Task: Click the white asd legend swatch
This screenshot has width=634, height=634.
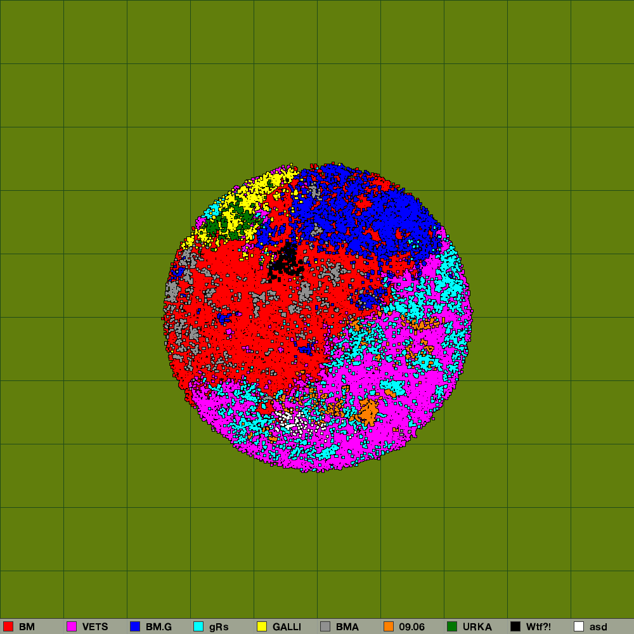Action: pyautogui.click(x=579, y=626)
